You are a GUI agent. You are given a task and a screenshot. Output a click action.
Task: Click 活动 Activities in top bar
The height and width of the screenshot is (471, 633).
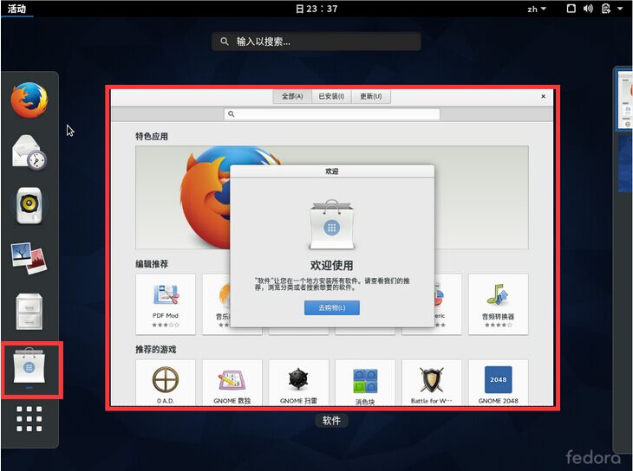(16, 9)
